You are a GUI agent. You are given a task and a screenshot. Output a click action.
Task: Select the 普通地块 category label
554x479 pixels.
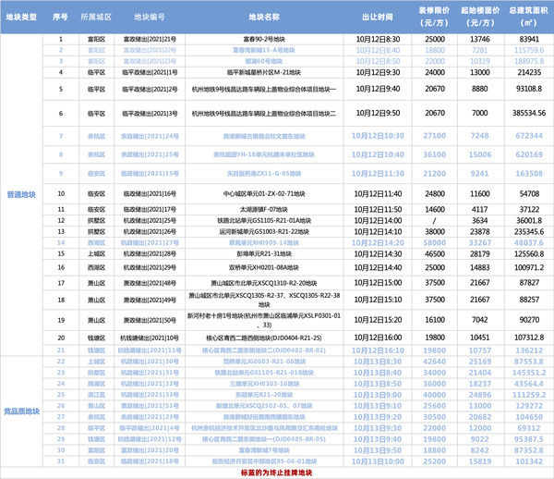pyautogui.click(x=21, y=194)
